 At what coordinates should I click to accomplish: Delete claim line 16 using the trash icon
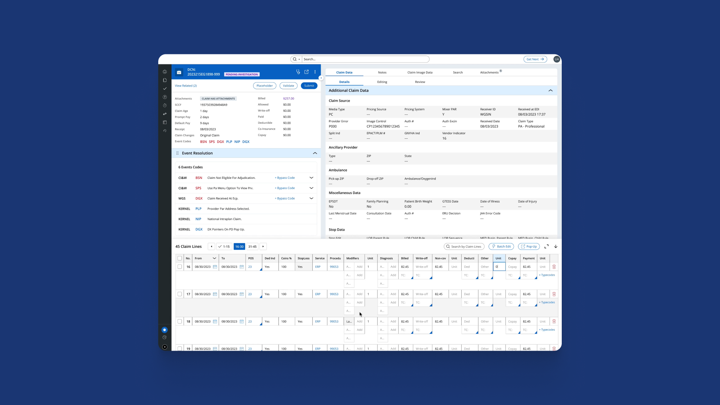(554, 267)
